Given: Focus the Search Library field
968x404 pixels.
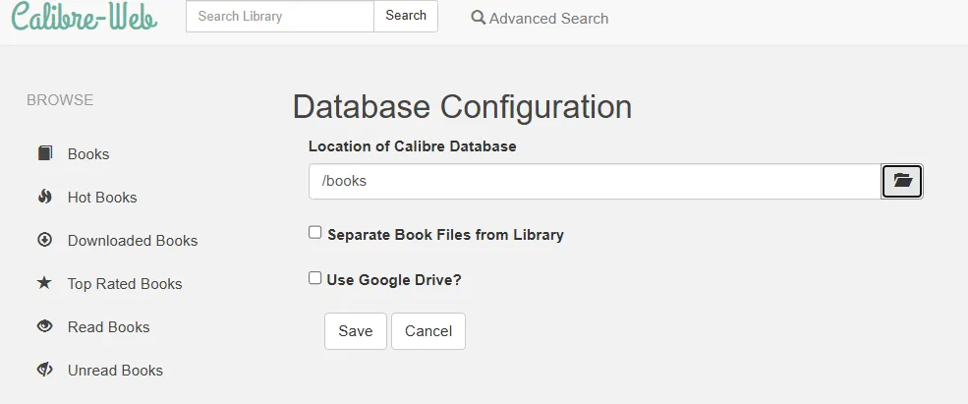Looking at the screenshot, I should tap(280, 16).
